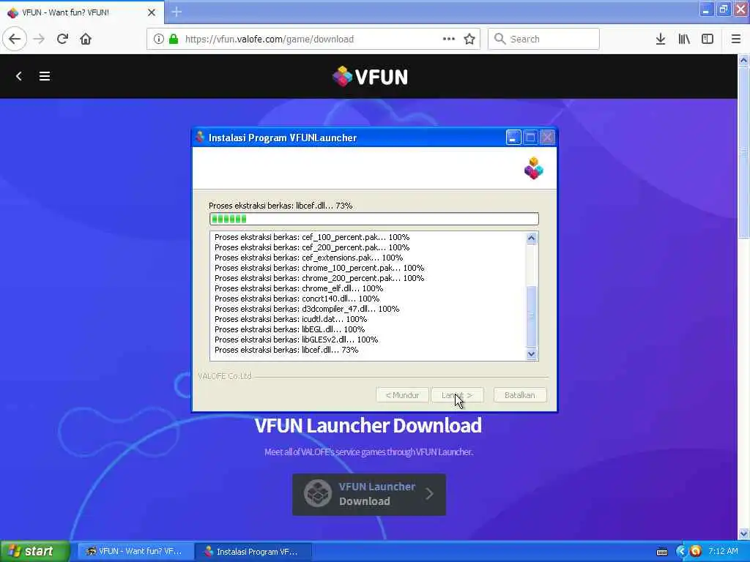
Task: Click the green padlock security icon
Action: 174,39
